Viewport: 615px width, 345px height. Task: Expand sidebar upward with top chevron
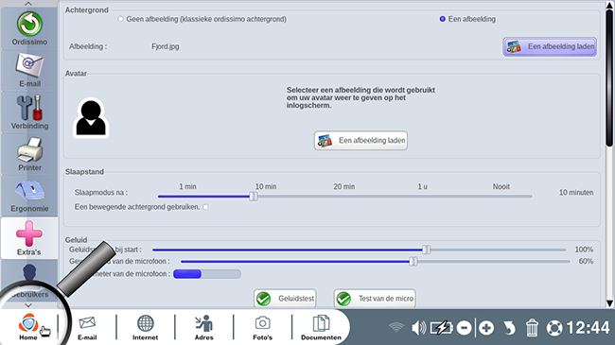coord(28,4)
